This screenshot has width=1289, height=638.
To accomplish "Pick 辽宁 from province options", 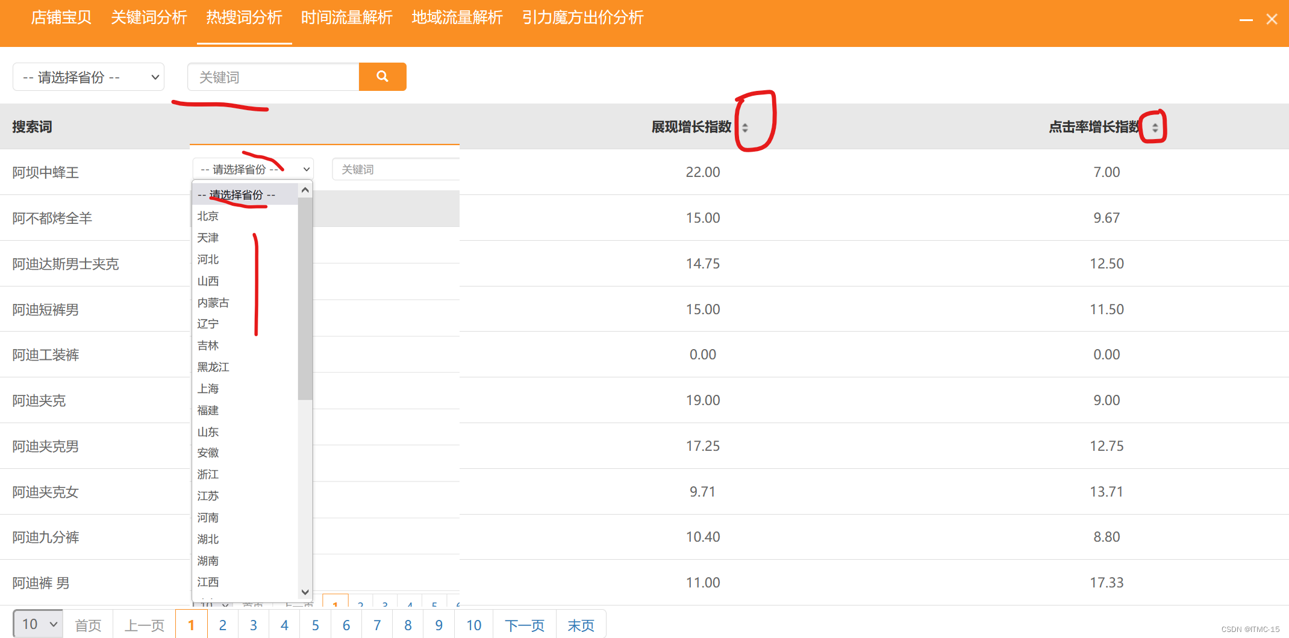I will [x=208, y=324].
